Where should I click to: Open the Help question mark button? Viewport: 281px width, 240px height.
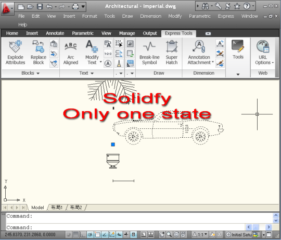point(247,6)
